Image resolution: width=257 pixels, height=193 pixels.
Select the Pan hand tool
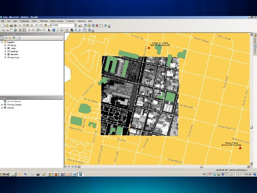(11, 30)
